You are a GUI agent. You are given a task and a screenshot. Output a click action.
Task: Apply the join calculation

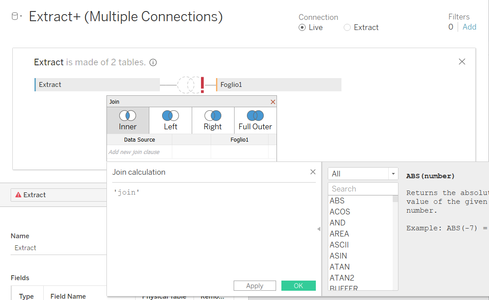point(255,286)
